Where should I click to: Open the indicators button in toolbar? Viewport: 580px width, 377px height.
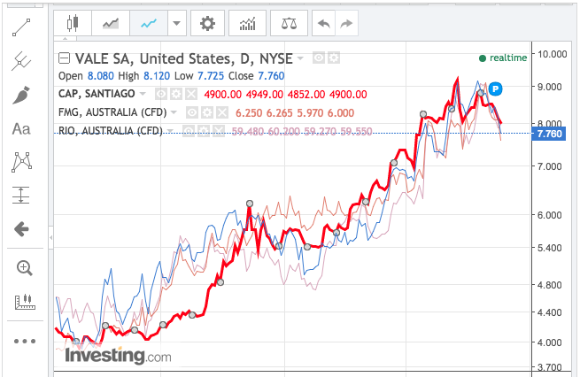click(247, 23)
